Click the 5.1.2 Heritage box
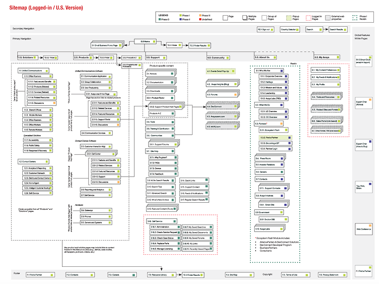Screen dimensions: 379x284 tap(273, 82)
